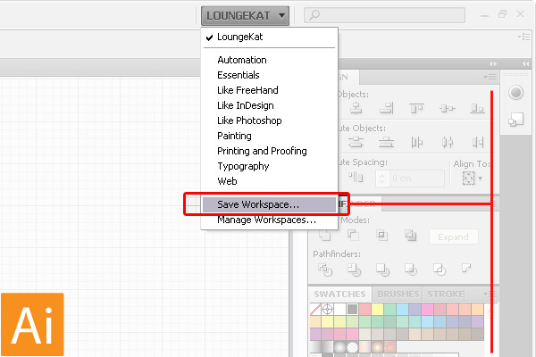Click Horizontal Distribute Space icon

coord(356,178)
